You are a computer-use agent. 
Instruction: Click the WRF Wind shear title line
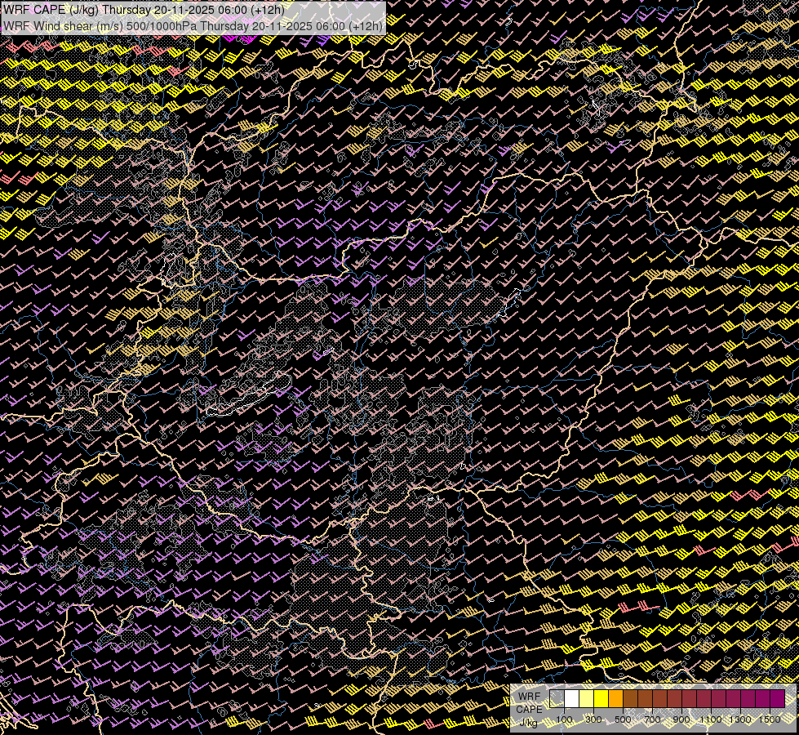[193, 26]
